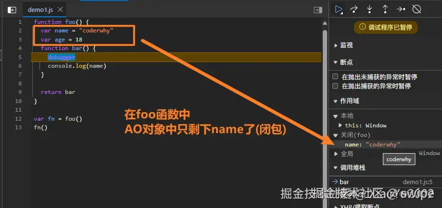Hide the debugger sidebar panel icon
This screenshot has height=208, width=442.
tap(318, 10)
